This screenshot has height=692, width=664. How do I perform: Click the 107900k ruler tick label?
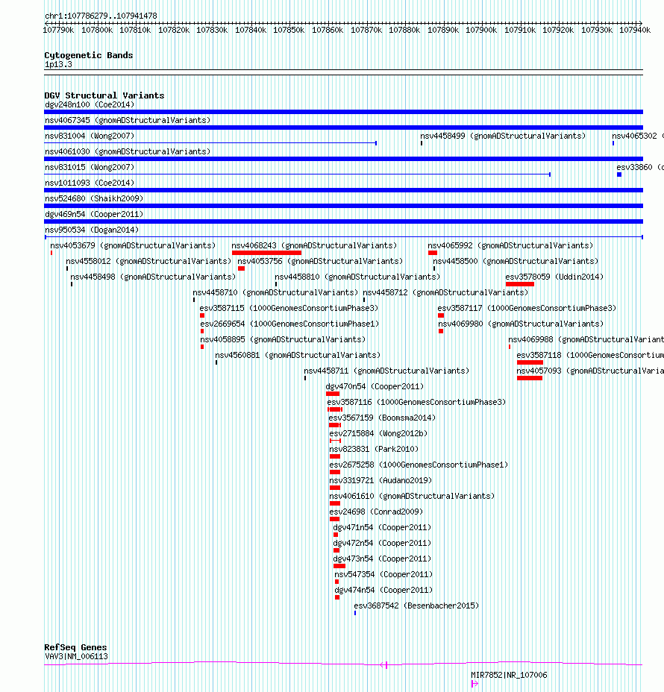coord(481,30)
